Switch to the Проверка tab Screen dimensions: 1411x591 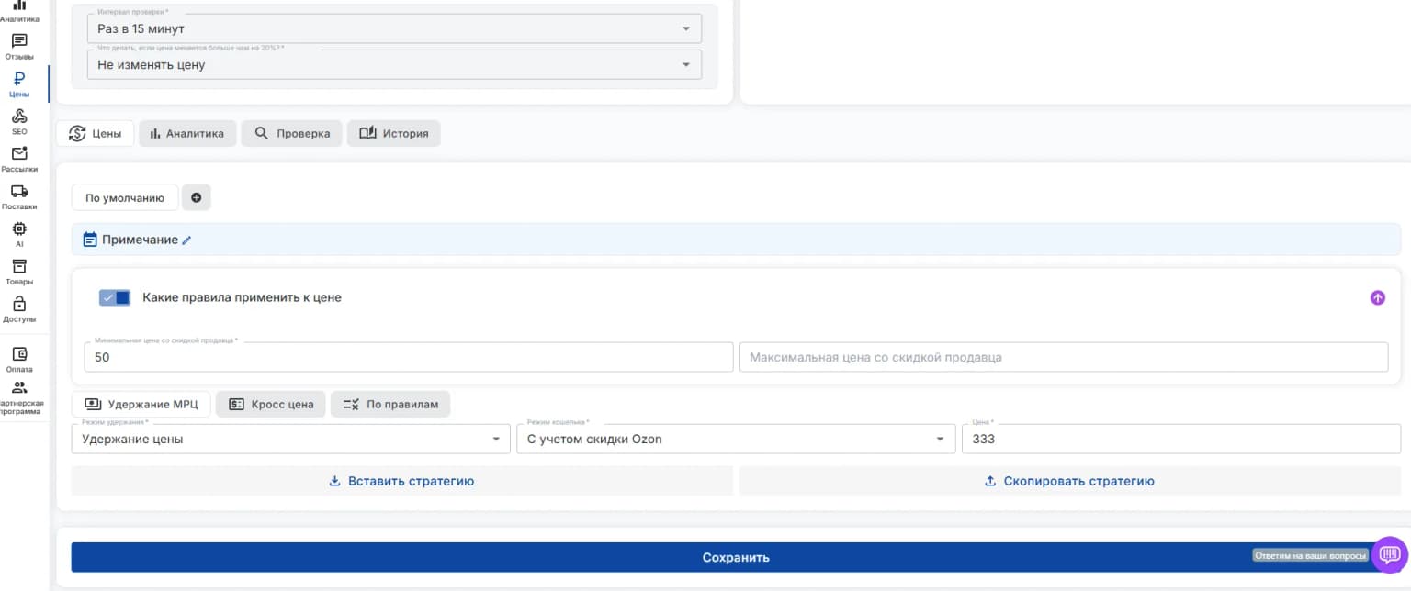click(291, 133)
